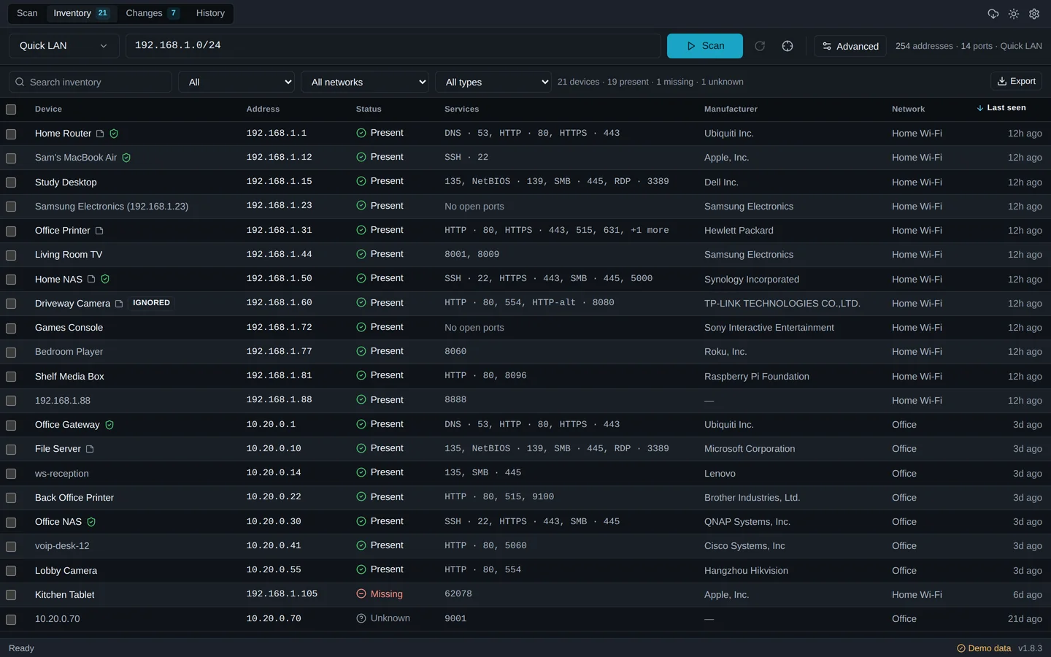Click the cloud download update icon
1051x657 pixels.
click(993, 14)
